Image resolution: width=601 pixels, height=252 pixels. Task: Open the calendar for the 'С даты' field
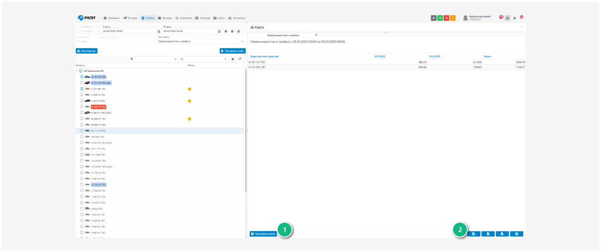(158, 31)
